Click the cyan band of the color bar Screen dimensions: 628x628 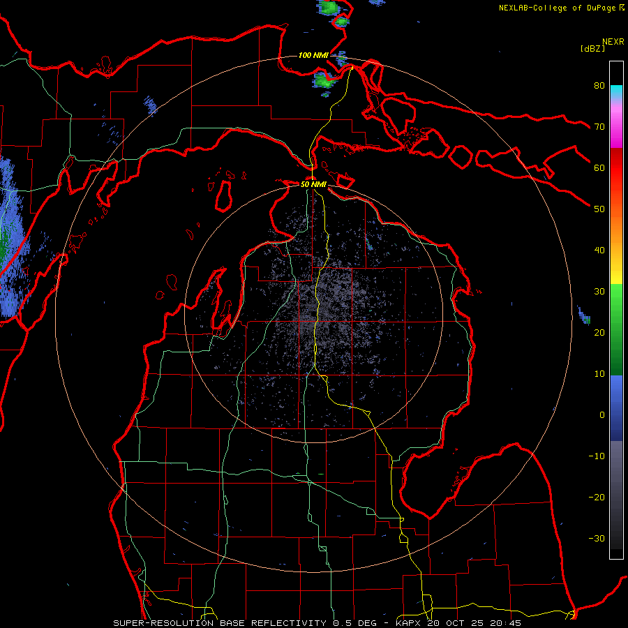coord(616,91)
